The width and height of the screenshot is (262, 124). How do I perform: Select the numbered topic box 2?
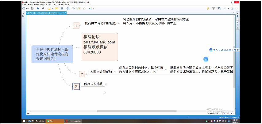click(x=82, y=74)
